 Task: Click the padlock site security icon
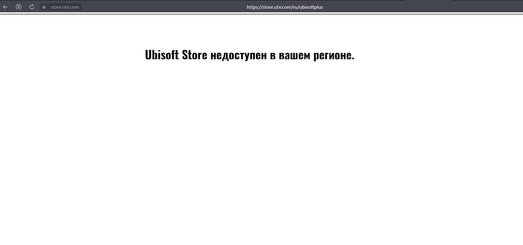tap(44, 7)
